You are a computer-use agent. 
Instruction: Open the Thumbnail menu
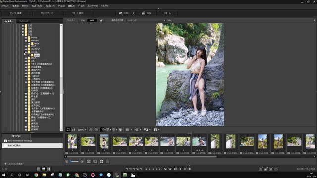[x=37, y=6]
